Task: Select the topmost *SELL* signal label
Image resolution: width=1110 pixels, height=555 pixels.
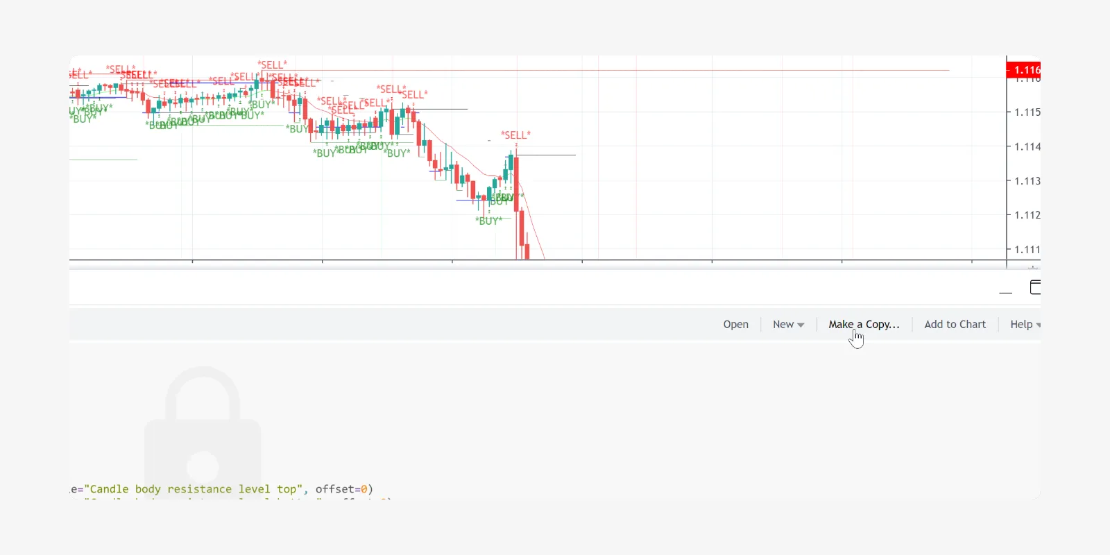Action: 272,65
